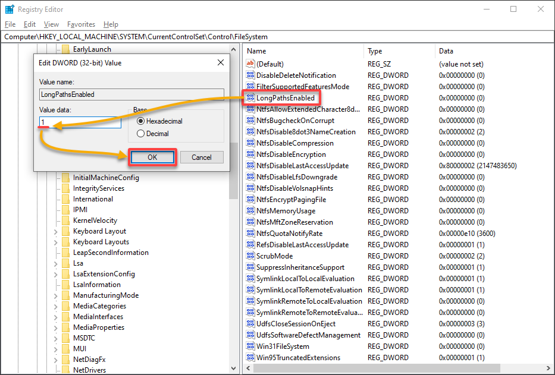
Task: Click the NetDrivers folder icon
Action: pos(66,370)
